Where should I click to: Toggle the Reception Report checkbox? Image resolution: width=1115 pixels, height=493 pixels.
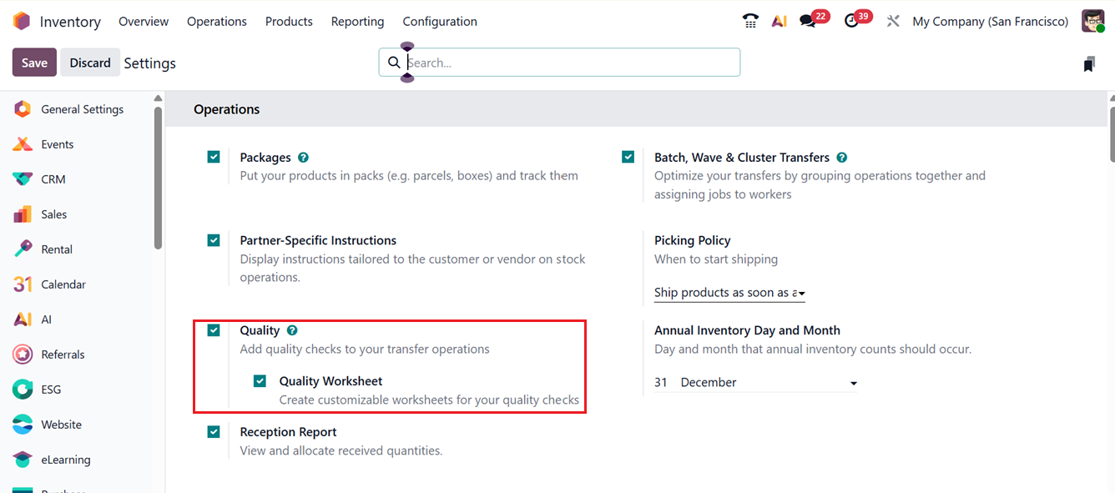coord(214,432)
